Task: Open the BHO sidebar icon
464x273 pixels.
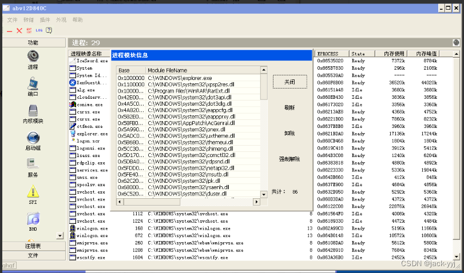Action: [x=33, y=219]
